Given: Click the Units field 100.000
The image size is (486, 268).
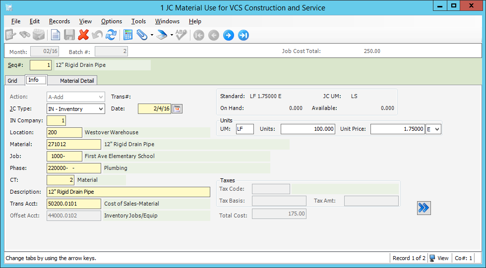Looking at the screenshot, I should coord(308,129).
